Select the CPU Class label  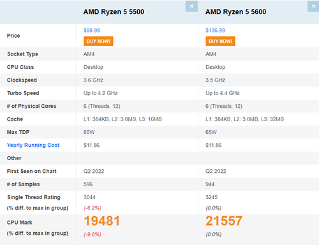[x=20, y=67]
